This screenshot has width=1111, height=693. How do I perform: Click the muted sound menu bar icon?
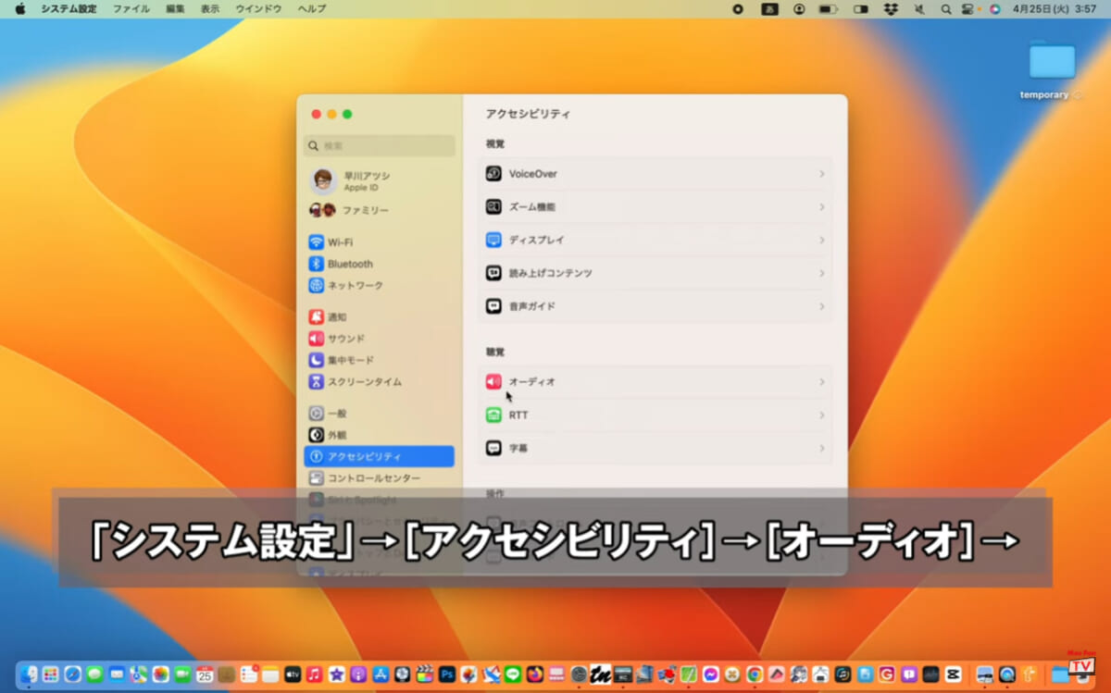(x=919, y=9)
